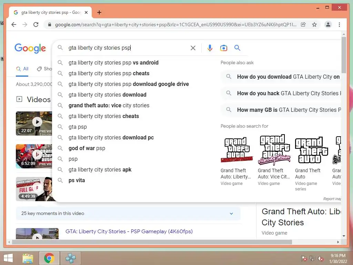Image resolution: width=353 pixels, height=265 pixels.
Task: Open File Explorer from the taskbar
Action: click(x=28, y=258)
